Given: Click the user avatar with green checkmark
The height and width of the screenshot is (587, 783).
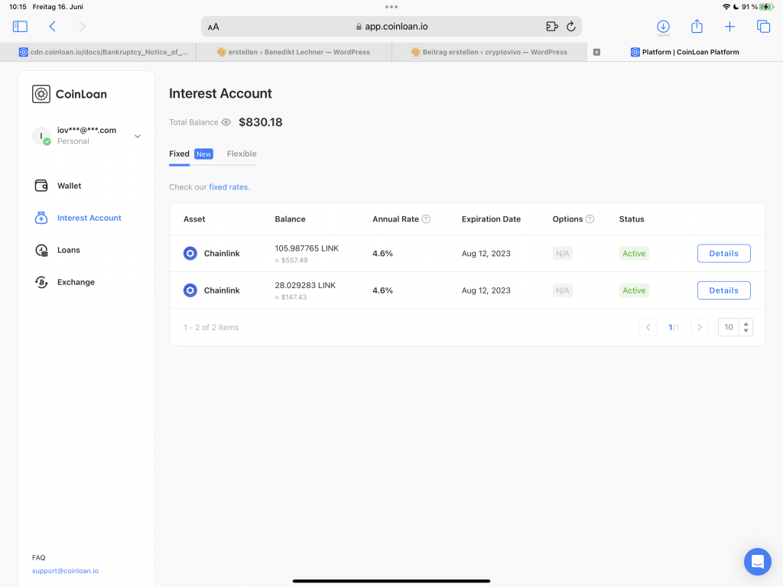Looking at the screenshot, I should [x=41, y=136].
